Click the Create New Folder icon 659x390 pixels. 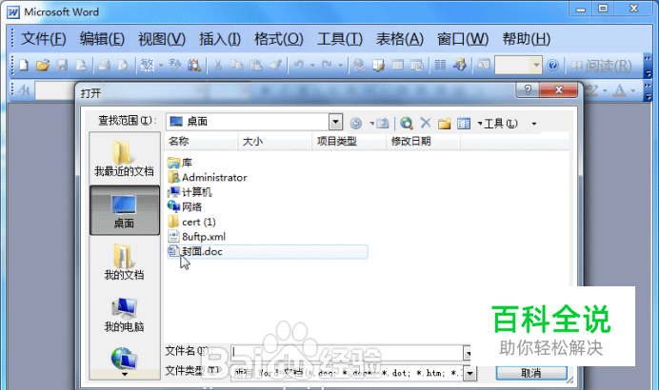tap(444, 124)
